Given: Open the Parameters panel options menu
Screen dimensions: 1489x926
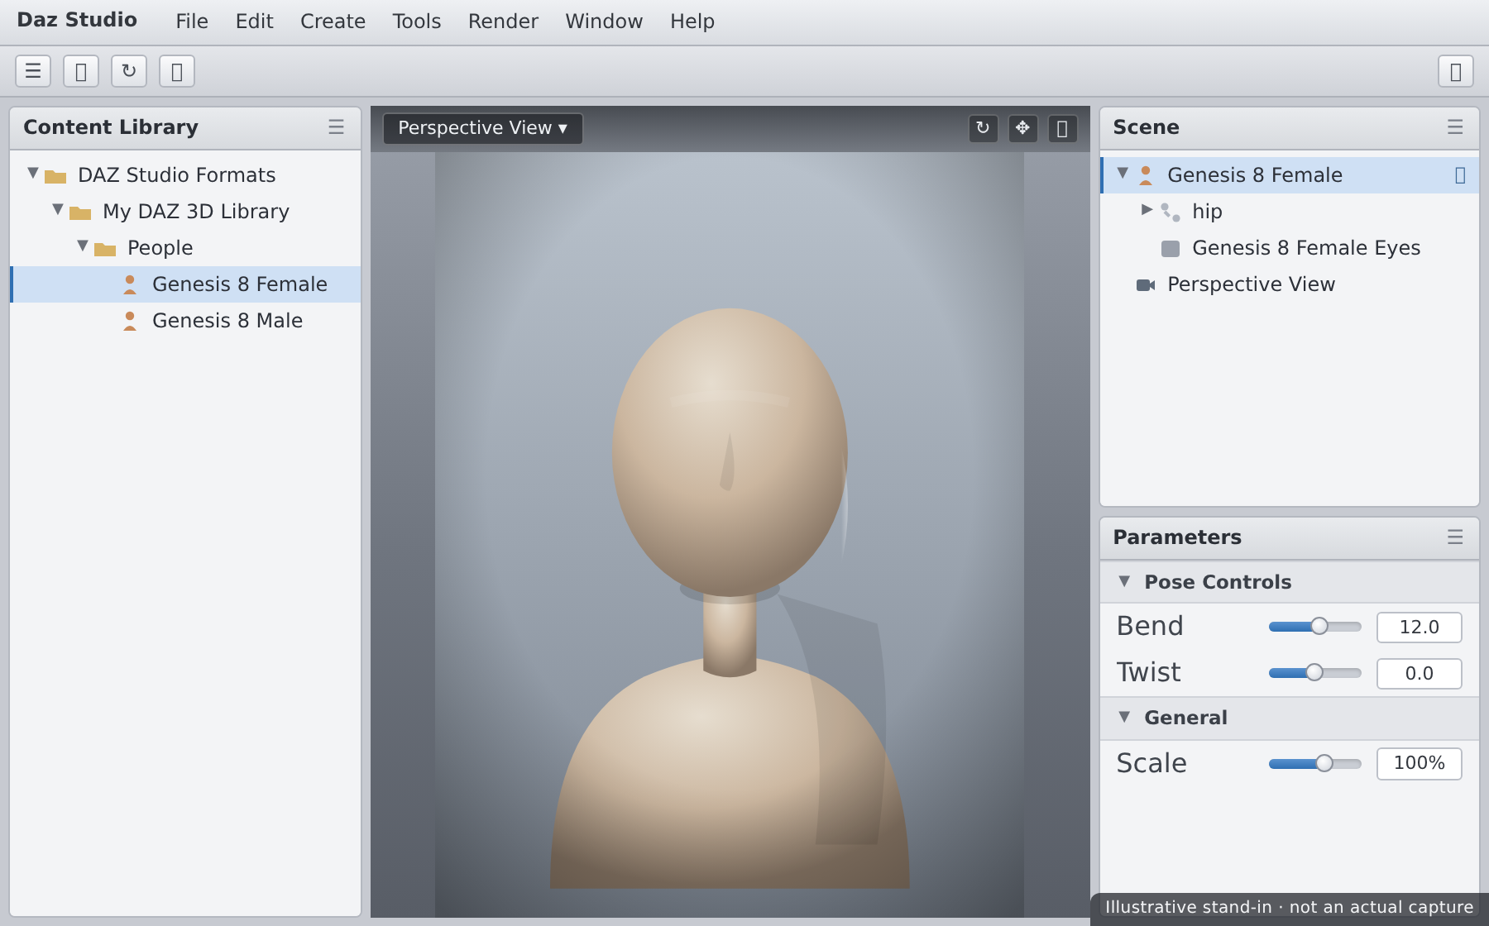Looking at the screenshot, I should [x=1455, y=537].
